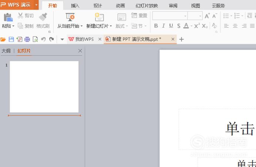This screenshot has height=167, width=256.
Task: Toggle text Shadow (S) formatting
Action: pos(179,26)
